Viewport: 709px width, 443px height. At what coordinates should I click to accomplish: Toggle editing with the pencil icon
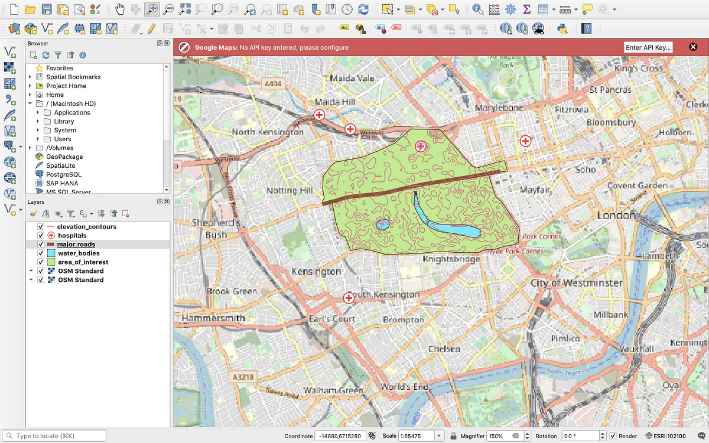click(151, 27)
